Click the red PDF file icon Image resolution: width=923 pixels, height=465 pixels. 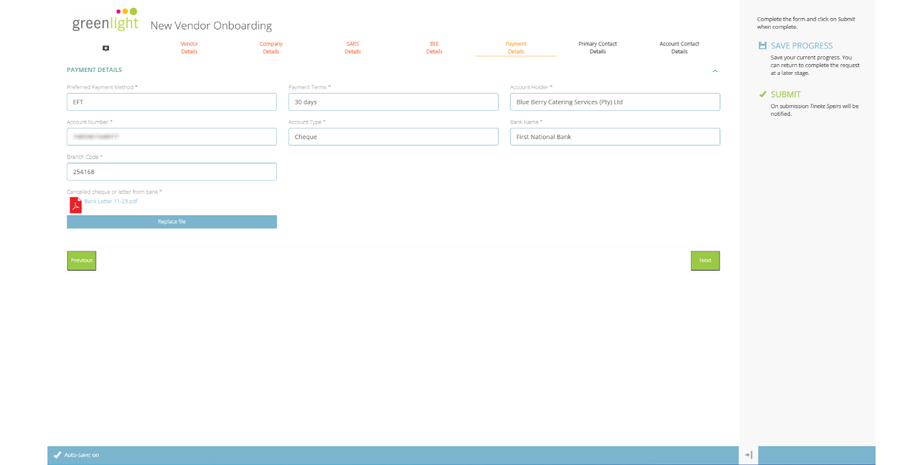tap(75, 205)
